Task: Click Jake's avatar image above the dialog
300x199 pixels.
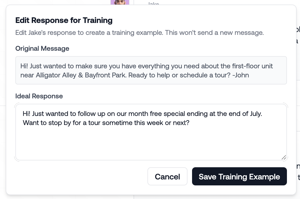Action: click(x=120, y=2)
